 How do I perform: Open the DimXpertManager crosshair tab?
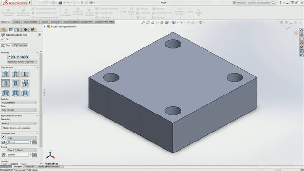25,29
